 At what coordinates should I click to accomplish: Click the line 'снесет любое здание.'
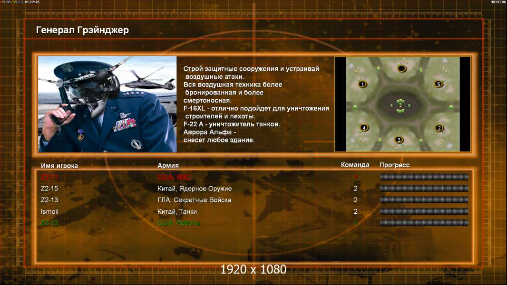[219, 140]
